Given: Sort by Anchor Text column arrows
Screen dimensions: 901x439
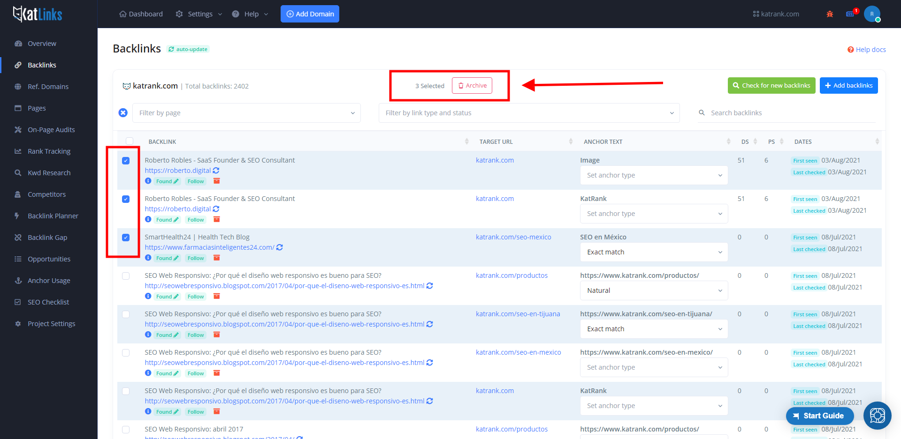Looking at the screenshot, I should 728,141.
